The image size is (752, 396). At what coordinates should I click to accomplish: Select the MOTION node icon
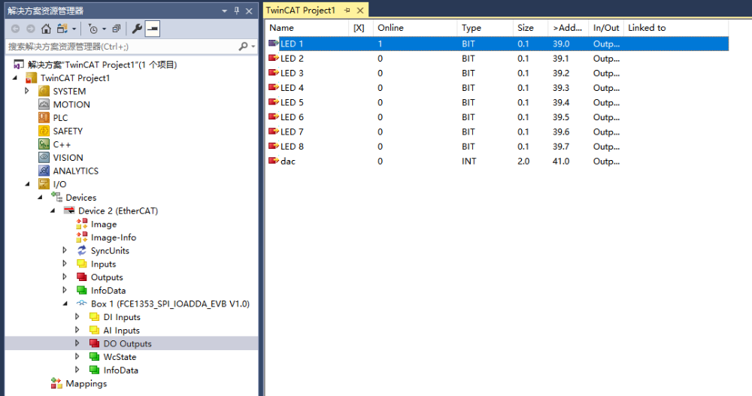click(x=44, y=104)
